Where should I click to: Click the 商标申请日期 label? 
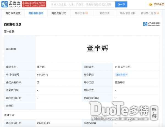pos(13,123)
